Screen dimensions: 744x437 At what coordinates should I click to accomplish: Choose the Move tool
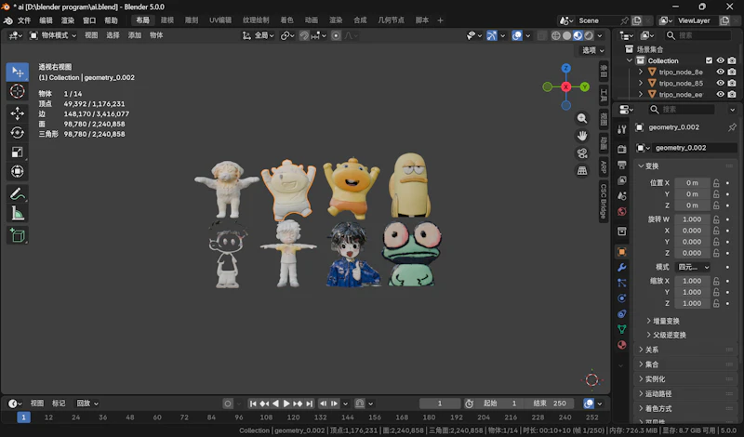[18, 113]
